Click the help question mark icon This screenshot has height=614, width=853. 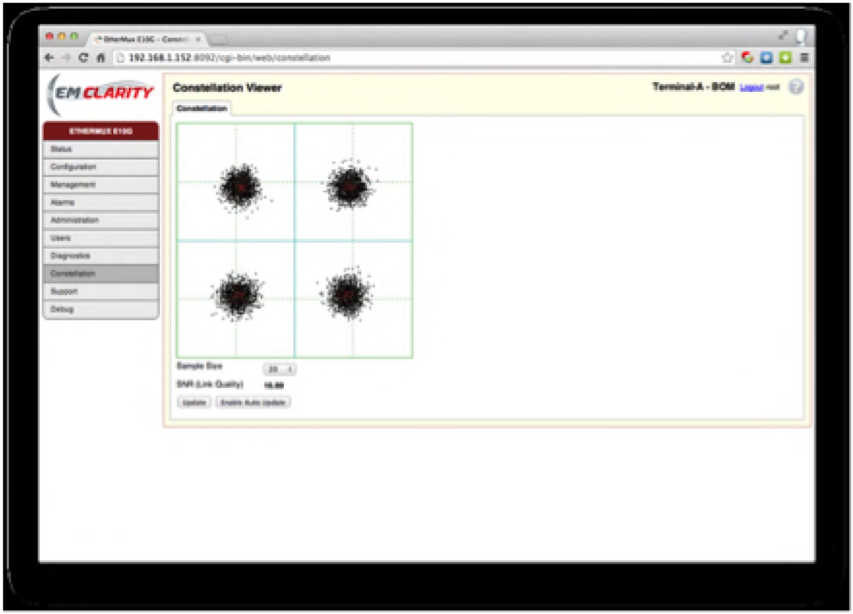[795, 87]
